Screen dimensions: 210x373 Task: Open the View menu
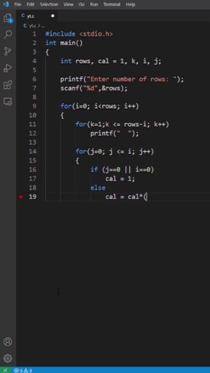click(x=68, y=4)
